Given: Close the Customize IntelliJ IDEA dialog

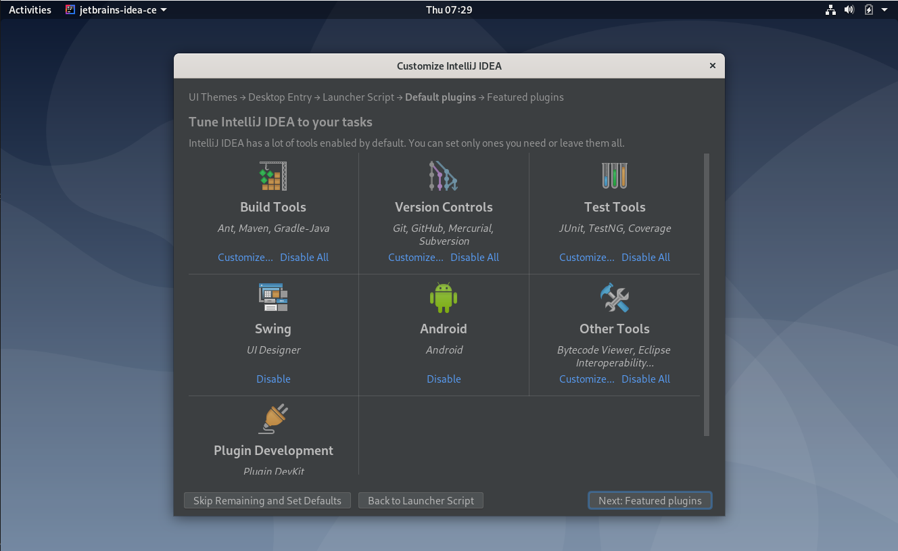Looking at the screenshot, I should coord(712,66).
